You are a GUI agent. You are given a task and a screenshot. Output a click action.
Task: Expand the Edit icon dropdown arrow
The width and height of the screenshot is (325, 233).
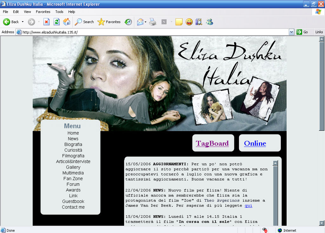point(171,22)
